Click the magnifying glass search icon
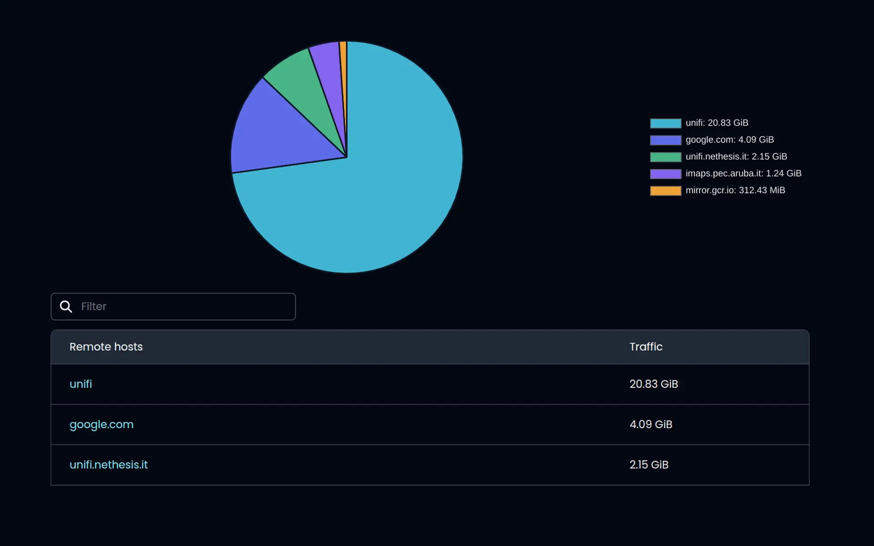The height and width of the screenshot is (546, 874). pos(66,307)
